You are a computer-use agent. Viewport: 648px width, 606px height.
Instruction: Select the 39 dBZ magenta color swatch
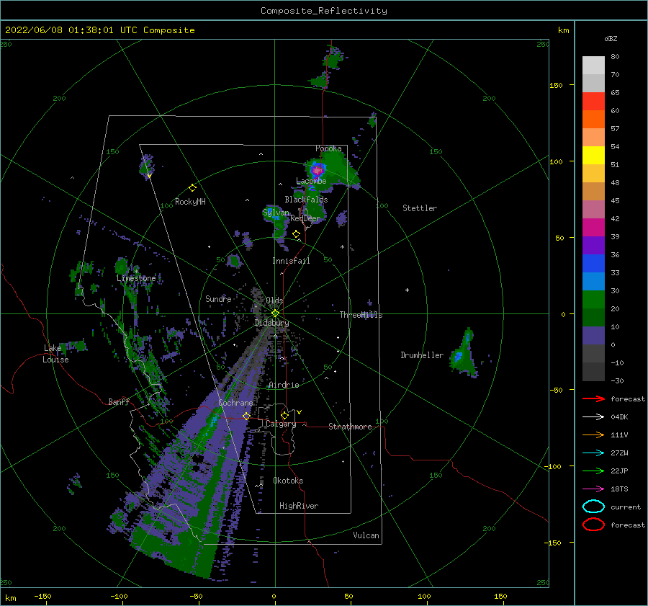pyautogui.click(x=593, y=227)
